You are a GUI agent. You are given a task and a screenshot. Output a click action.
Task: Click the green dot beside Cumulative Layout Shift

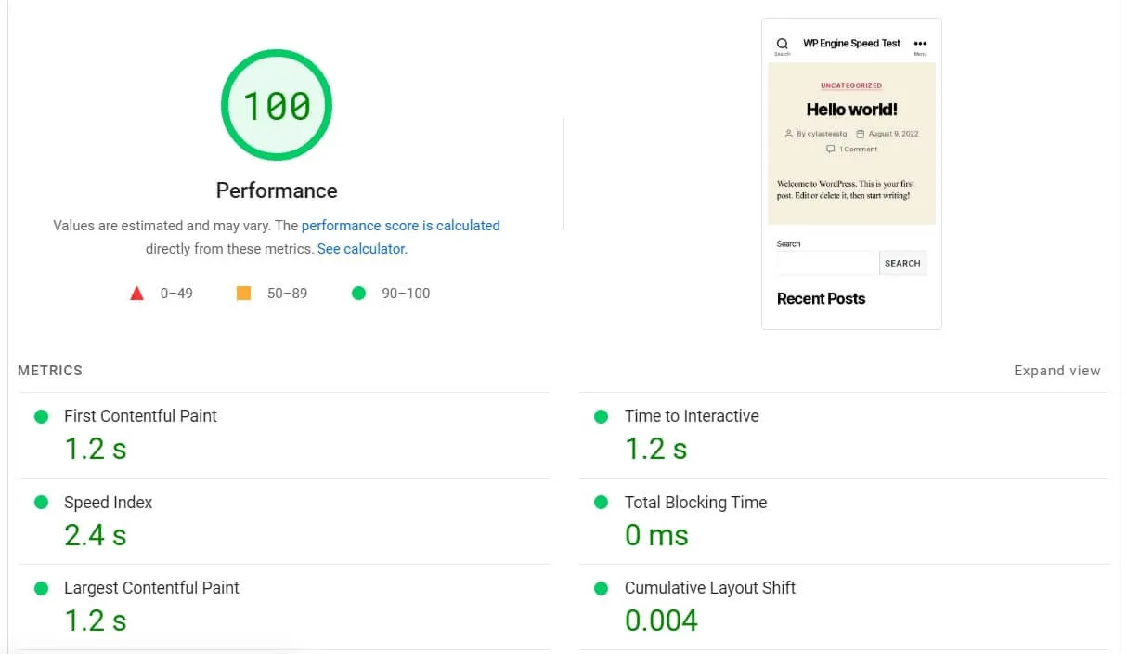tap(602, 588)
